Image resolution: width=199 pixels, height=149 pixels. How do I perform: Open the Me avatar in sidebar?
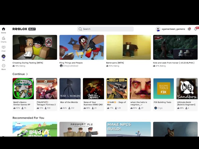pyautogui.click(x=3, y=56)
